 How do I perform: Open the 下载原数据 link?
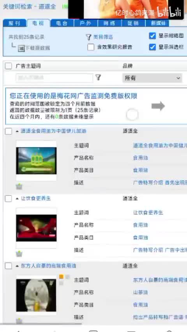(37, 48)
